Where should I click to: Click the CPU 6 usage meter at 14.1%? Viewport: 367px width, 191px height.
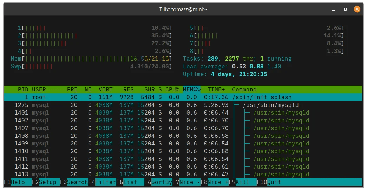(267, 36)
